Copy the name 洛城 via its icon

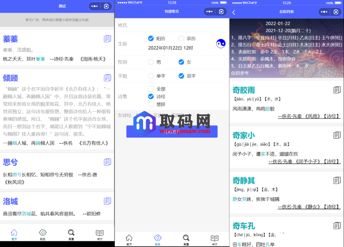(x=107, y=201)
